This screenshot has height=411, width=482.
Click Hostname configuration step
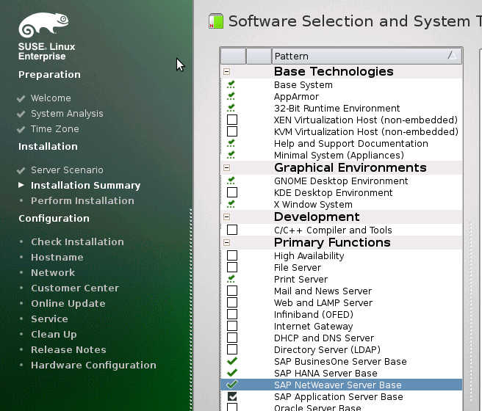[x=57, y=257]
